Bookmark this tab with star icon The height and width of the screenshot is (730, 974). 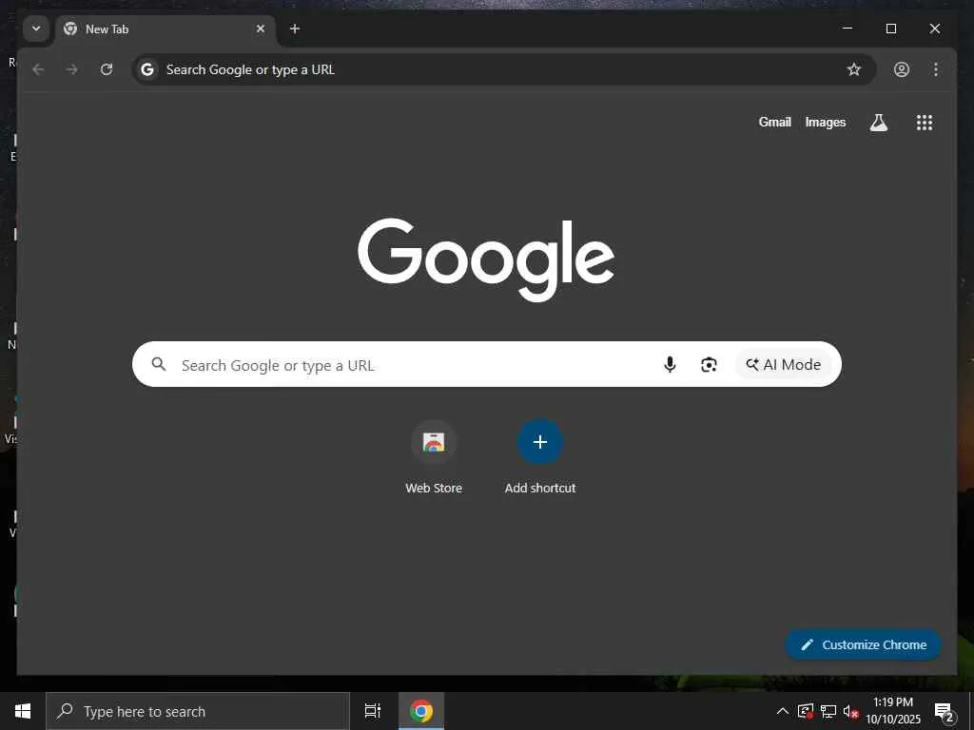[x=854, y=69]
